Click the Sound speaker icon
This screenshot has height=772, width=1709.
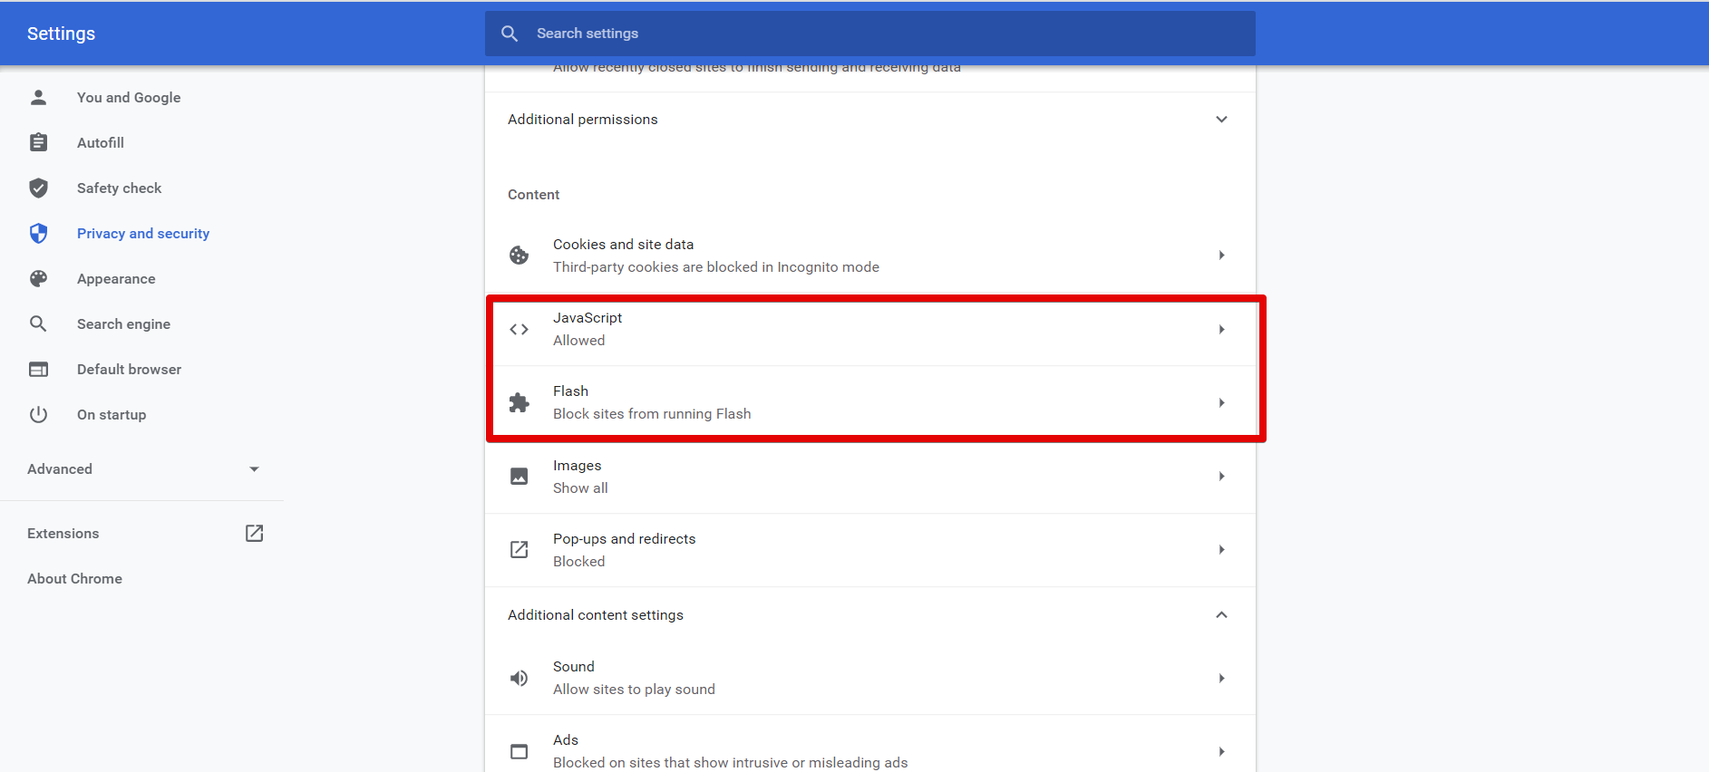pyautogui.click(x=519, y=678)
